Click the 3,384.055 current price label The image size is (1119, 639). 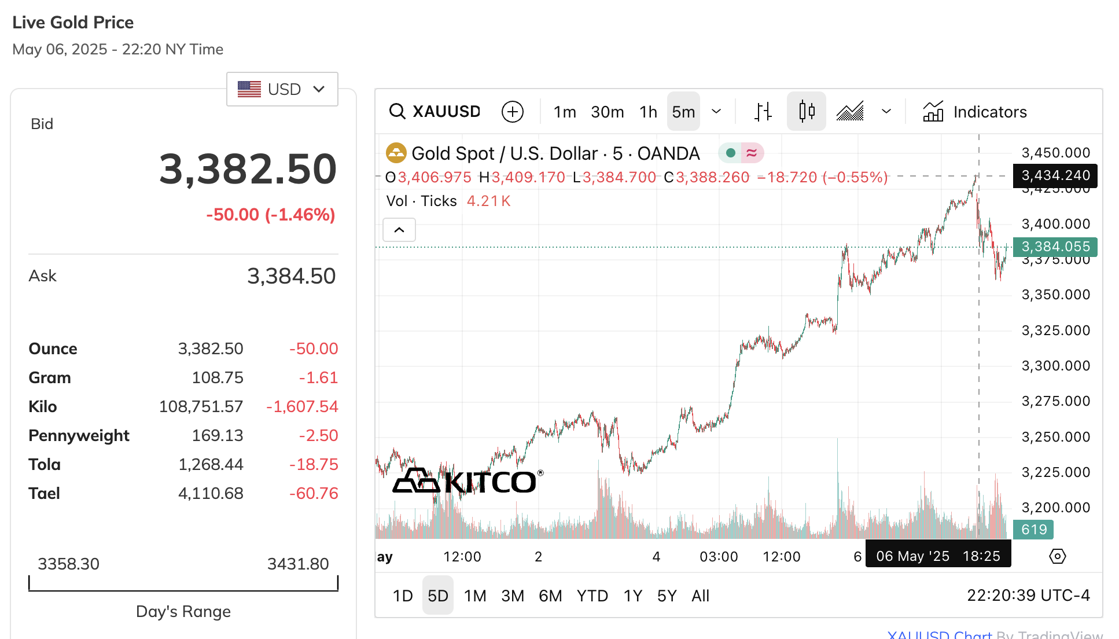coord(1055,247)
